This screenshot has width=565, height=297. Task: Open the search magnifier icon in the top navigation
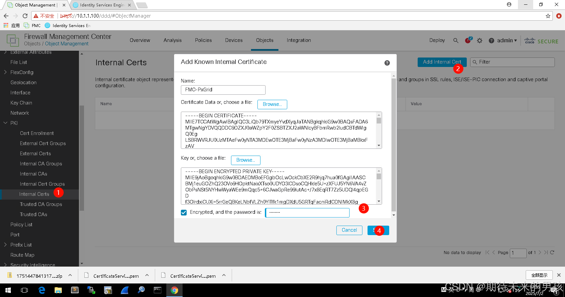click(x=456, y=41)
